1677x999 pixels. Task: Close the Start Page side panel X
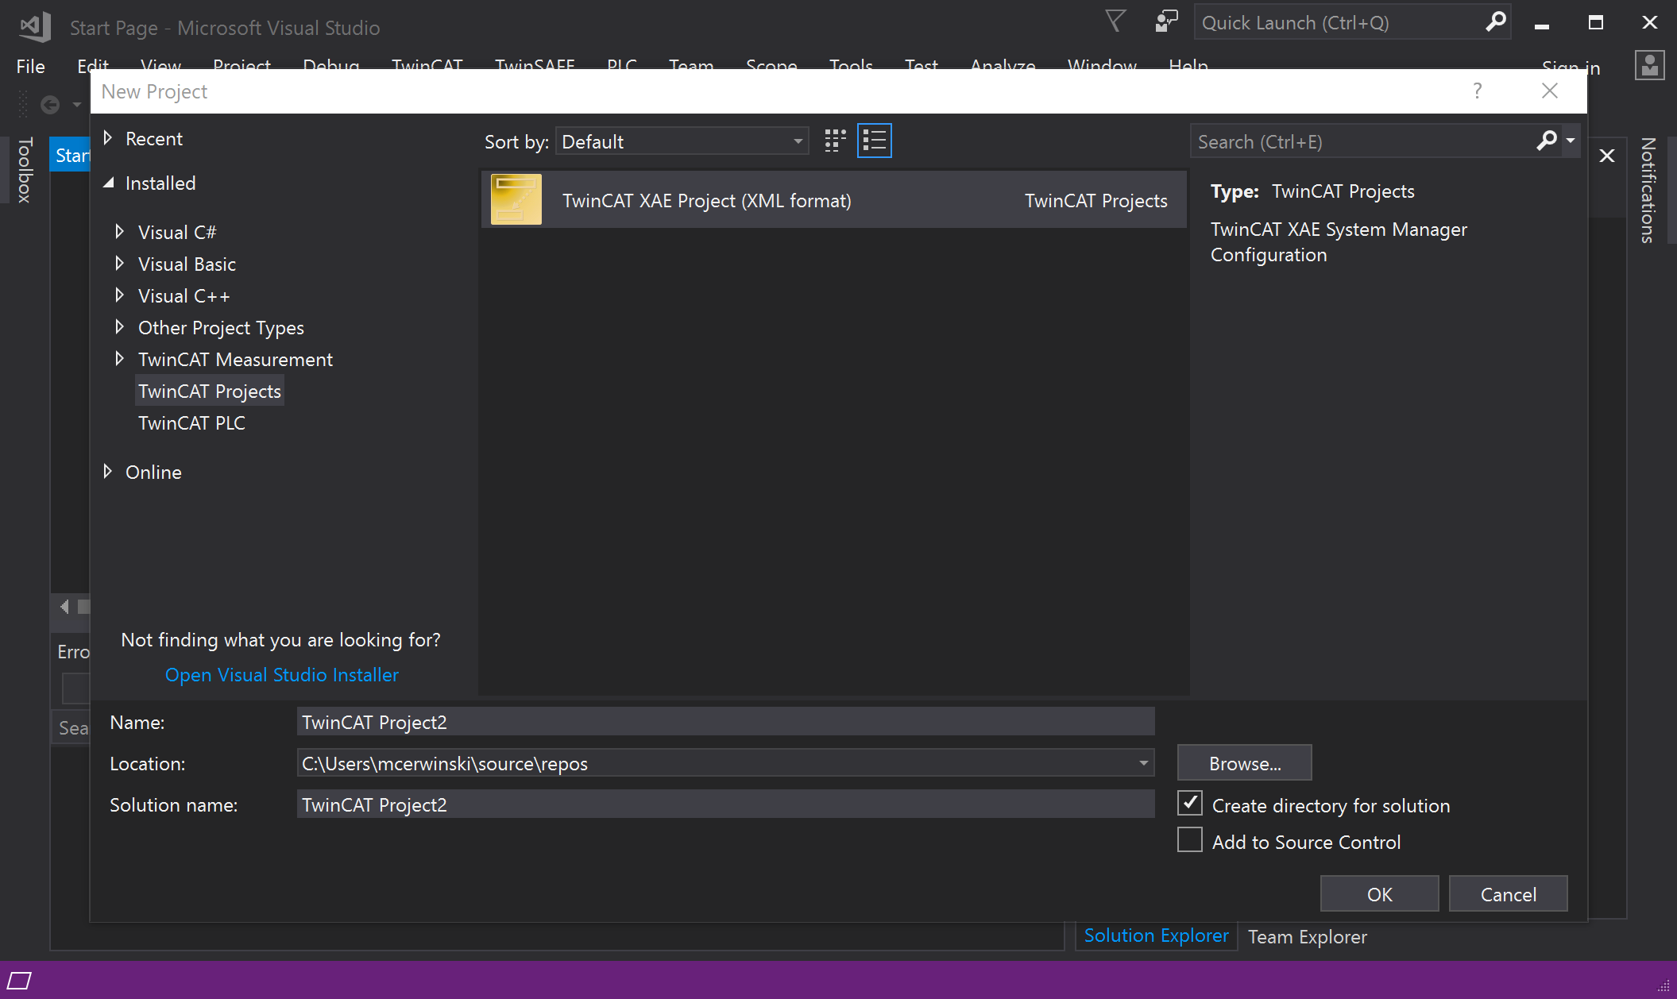point(1606,156)
